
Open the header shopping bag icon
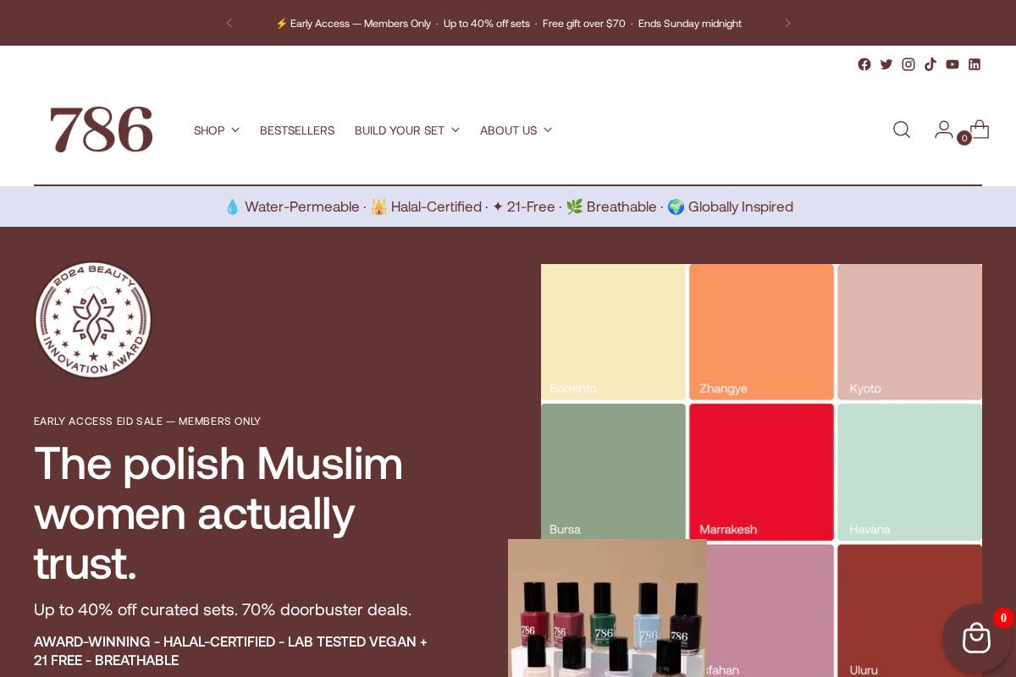point(979,129)
